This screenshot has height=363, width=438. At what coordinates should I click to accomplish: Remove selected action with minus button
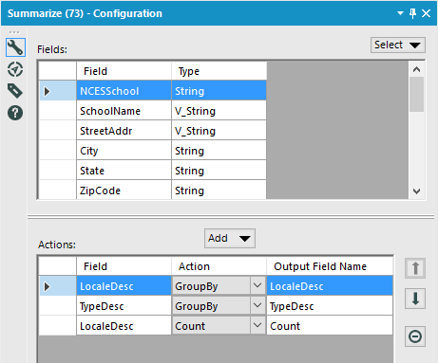(415, 336)
